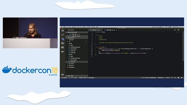Click the log.Fatal ListenAndServe code line
The image size is (187, 105).
click(122, 53)
